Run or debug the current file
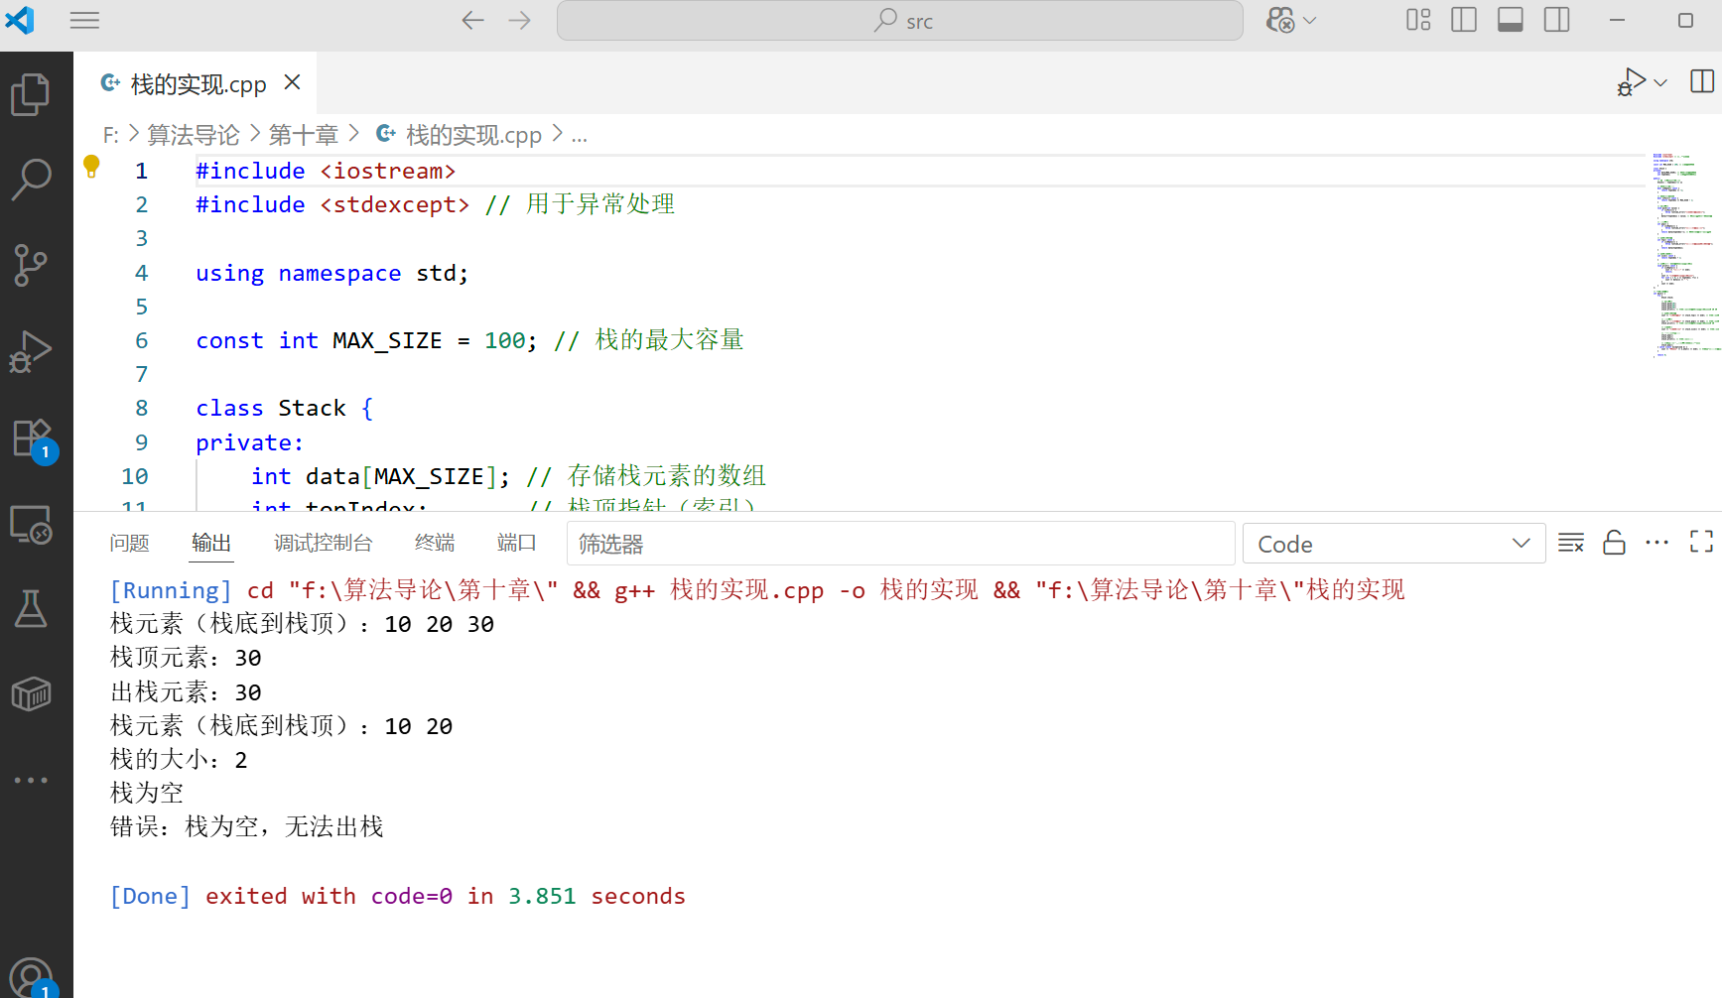 click(x=1631, y=82)
